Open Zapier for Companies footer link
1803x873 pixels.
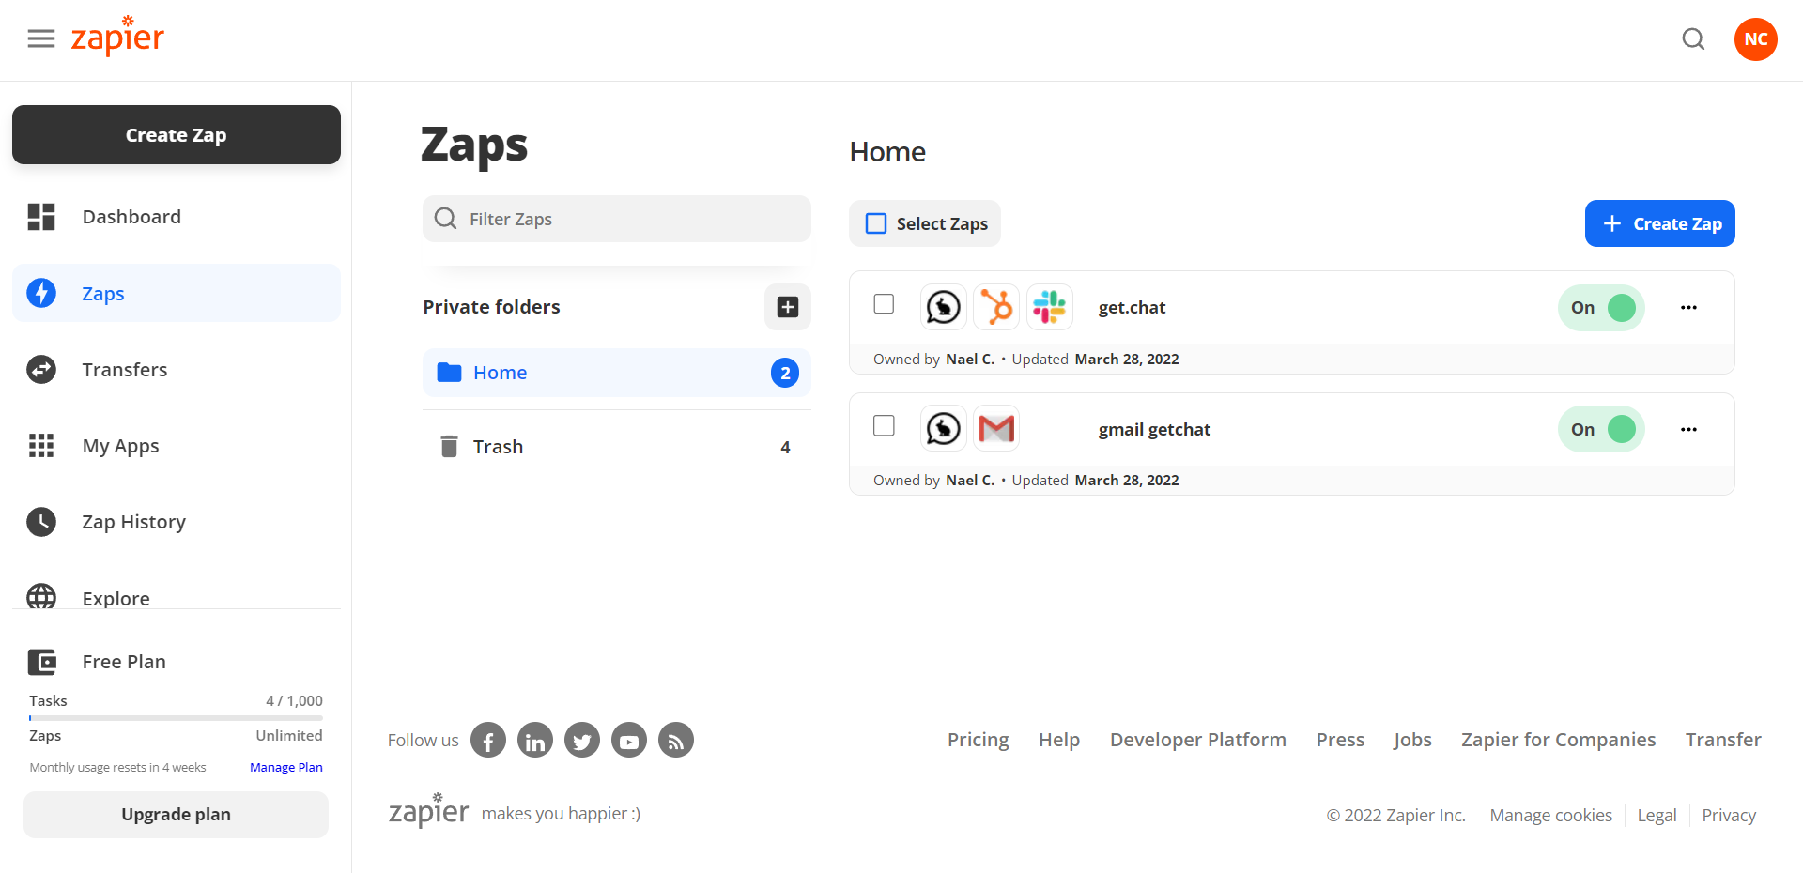[x=1558, y=740]
